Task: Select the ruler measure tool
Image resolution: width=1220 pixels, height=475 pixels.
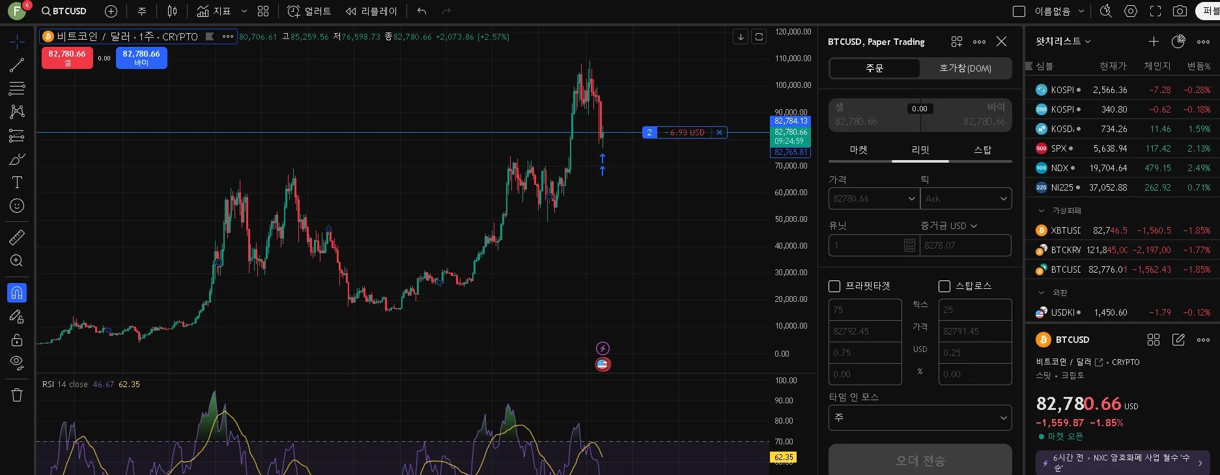Action: [x=17, y=237]
